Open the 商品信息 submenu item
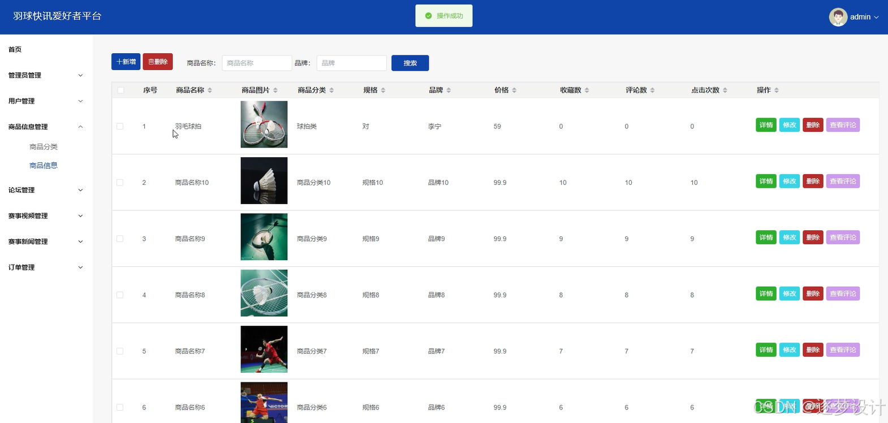 point(44,166)
